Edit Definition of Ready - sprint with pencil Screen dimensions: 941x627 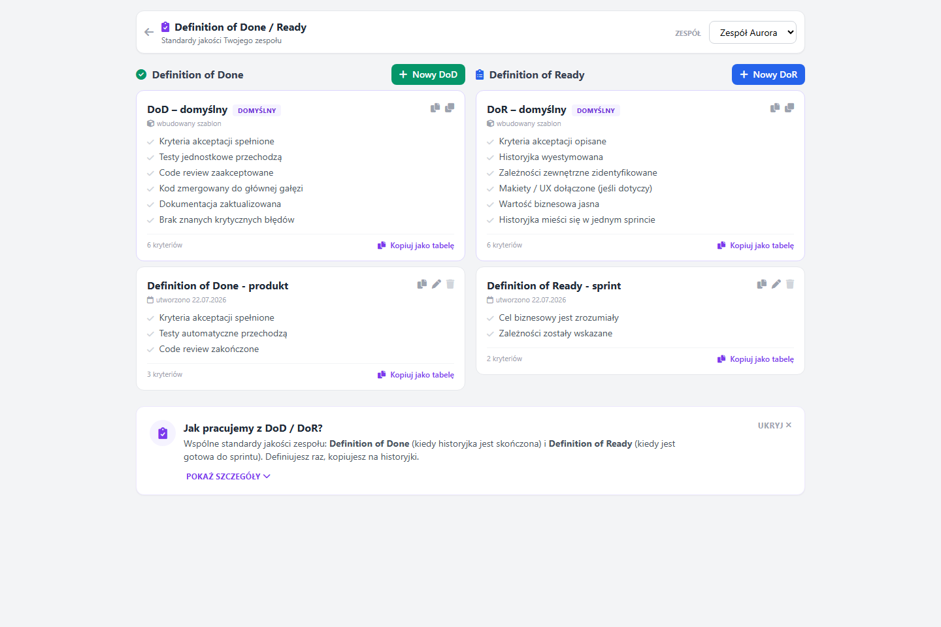[776, 284]
